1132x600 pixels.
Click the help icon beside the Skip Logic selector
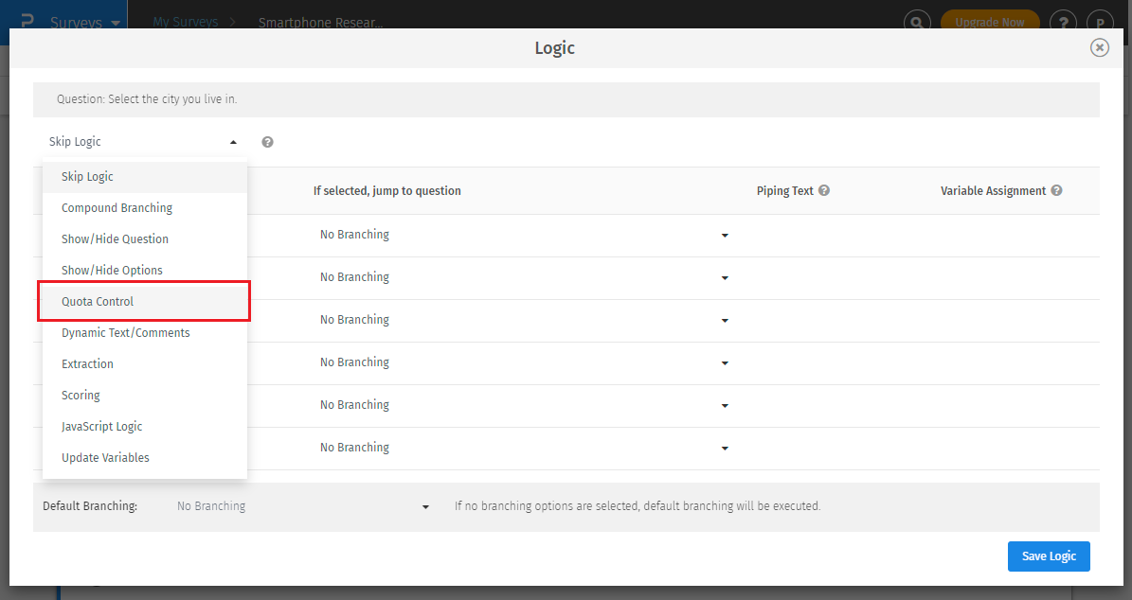[267, 140]
